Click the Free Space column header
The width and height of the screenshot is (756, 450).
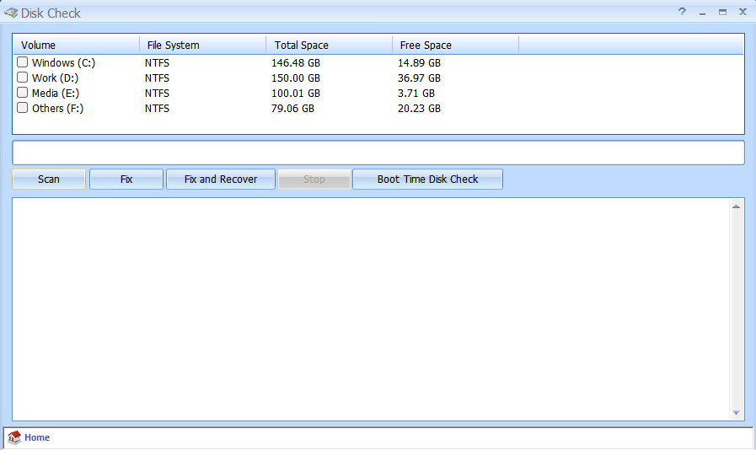point(455,45)
